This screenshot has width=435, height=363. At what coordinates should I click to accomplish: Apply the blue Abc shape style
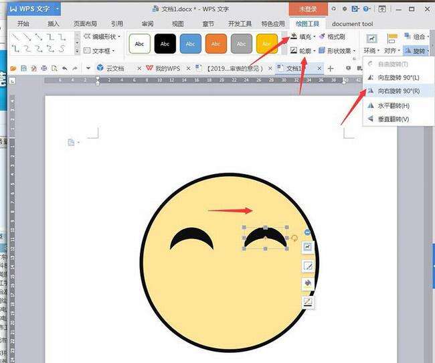191,44
